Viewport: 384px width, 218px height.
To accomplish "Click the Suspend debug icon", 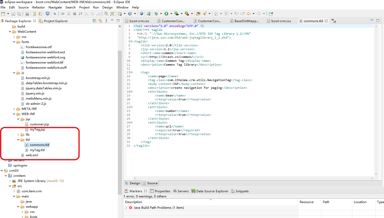I will [69, 14].
